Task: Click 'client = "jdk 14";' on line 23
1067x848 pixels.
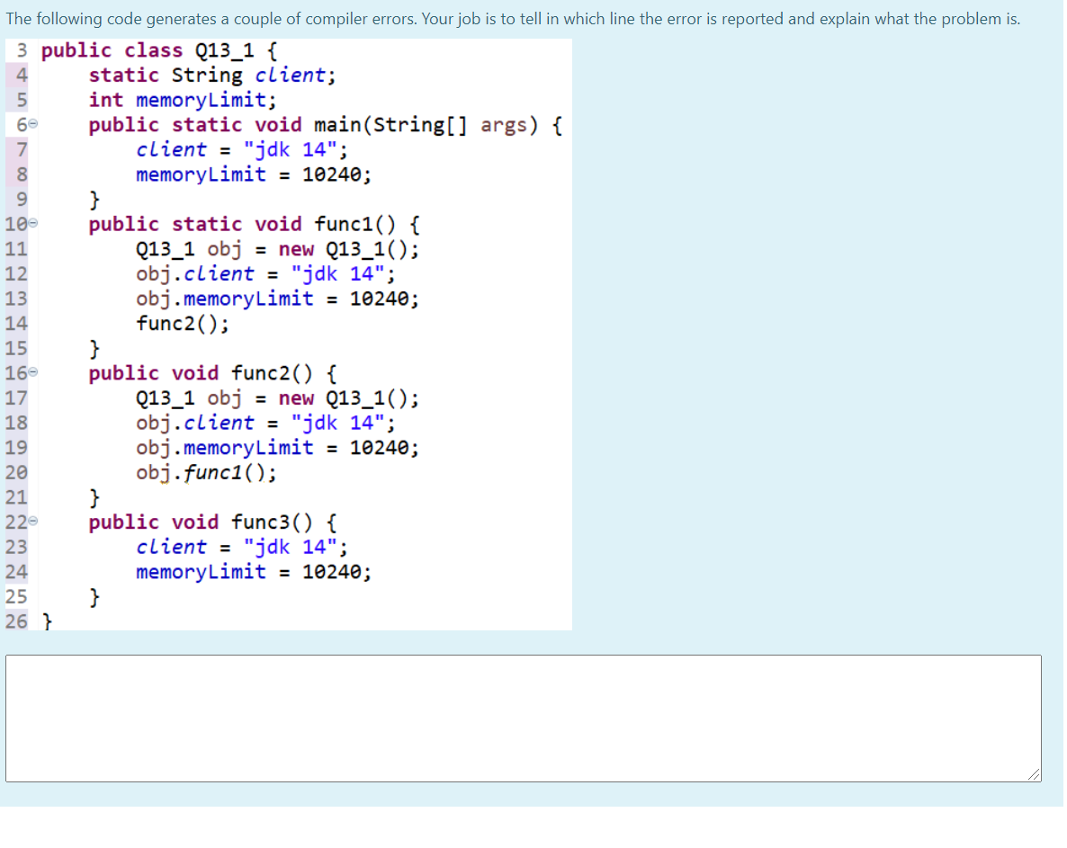Action: [242, 548]
